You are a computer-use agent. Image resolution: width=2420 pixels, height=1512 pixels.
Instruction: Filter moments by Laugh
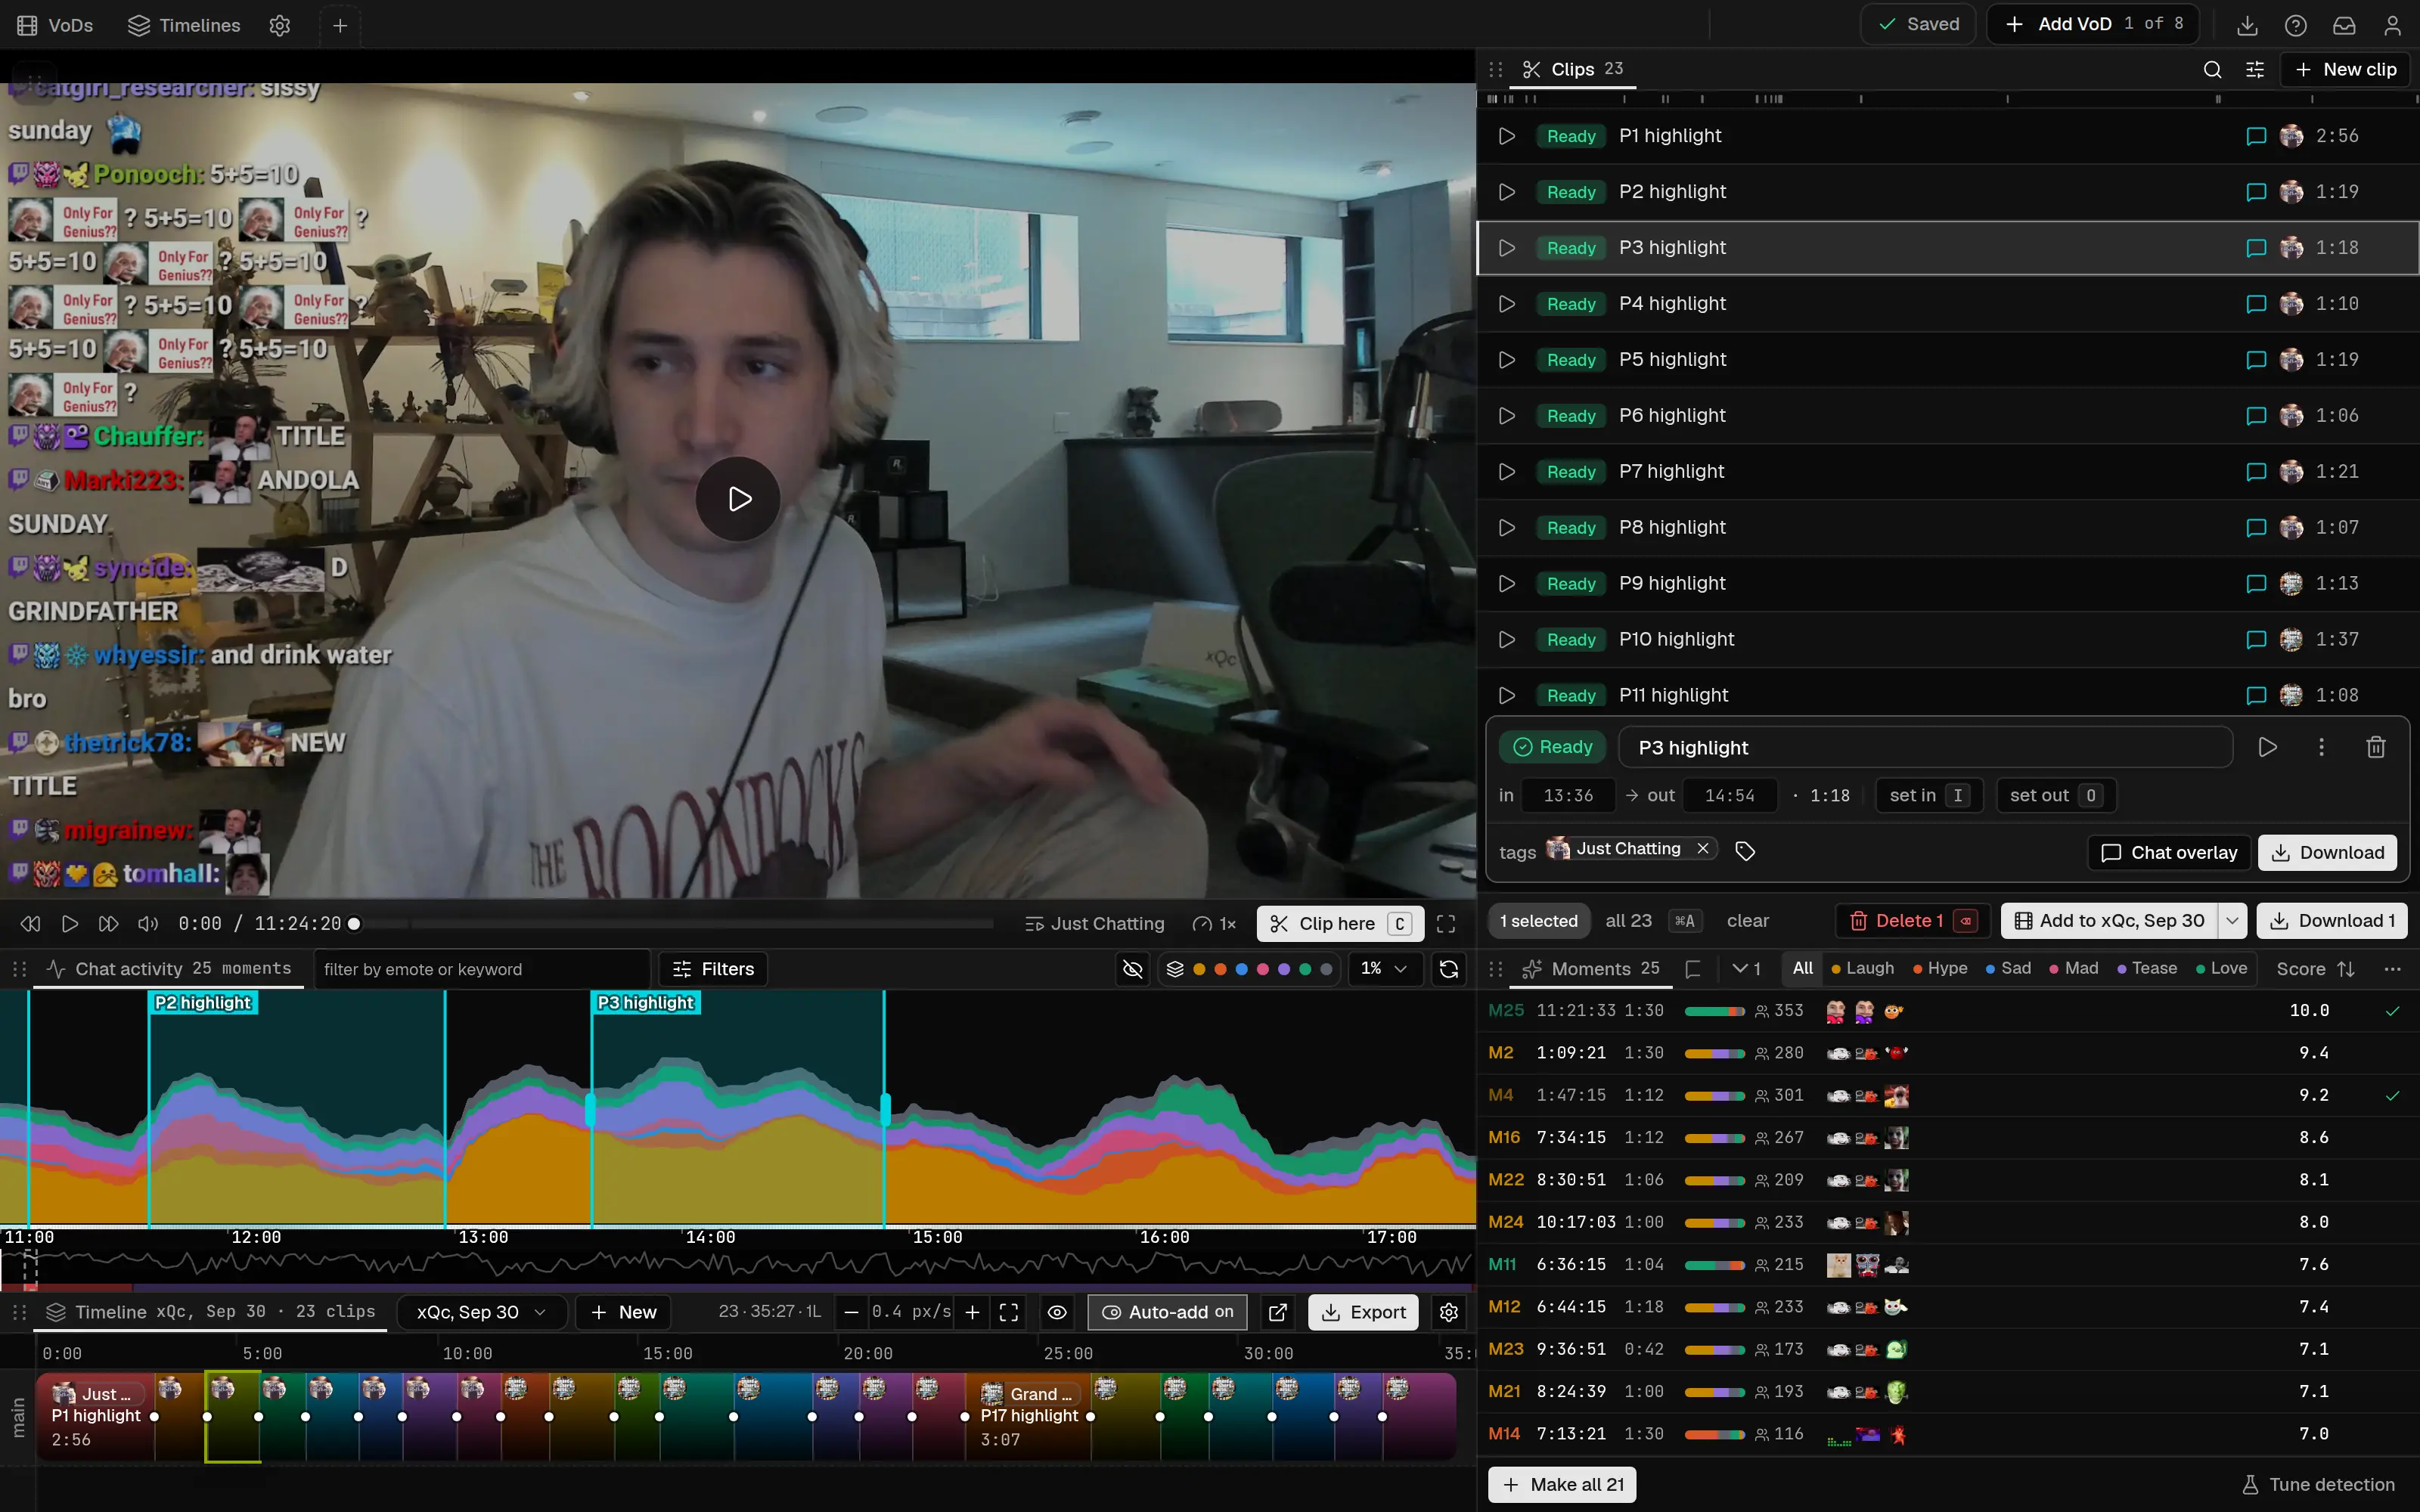1862,968
